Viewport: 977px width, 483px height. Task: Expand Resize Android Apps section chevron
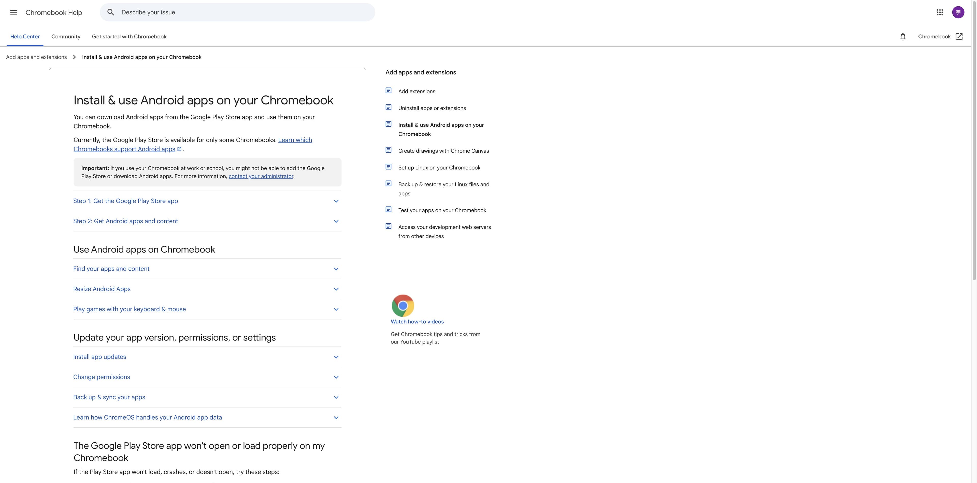(336, 289)
